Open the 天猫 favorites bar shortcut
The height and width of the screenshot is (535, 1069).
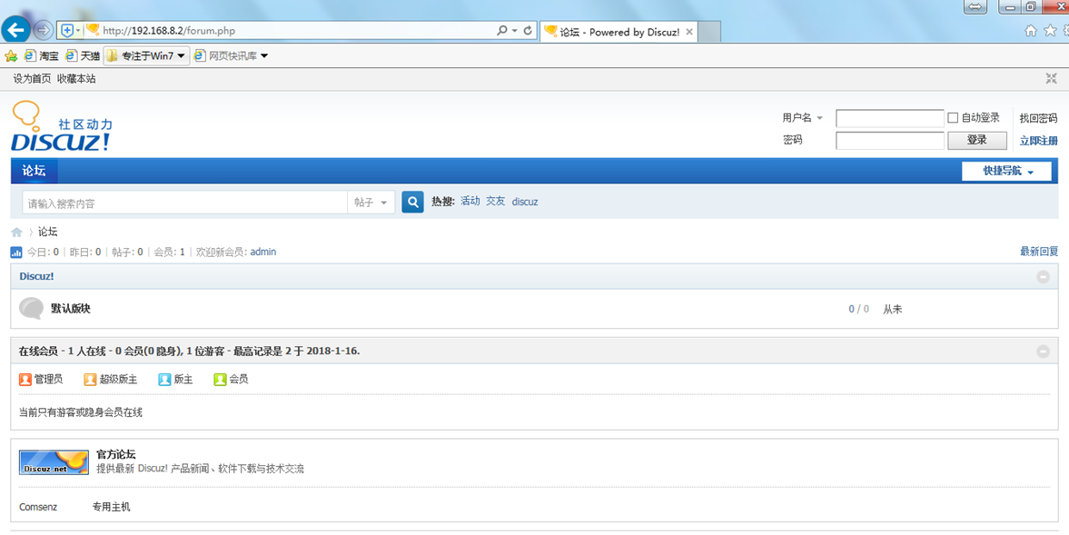[x=82, y=56]
